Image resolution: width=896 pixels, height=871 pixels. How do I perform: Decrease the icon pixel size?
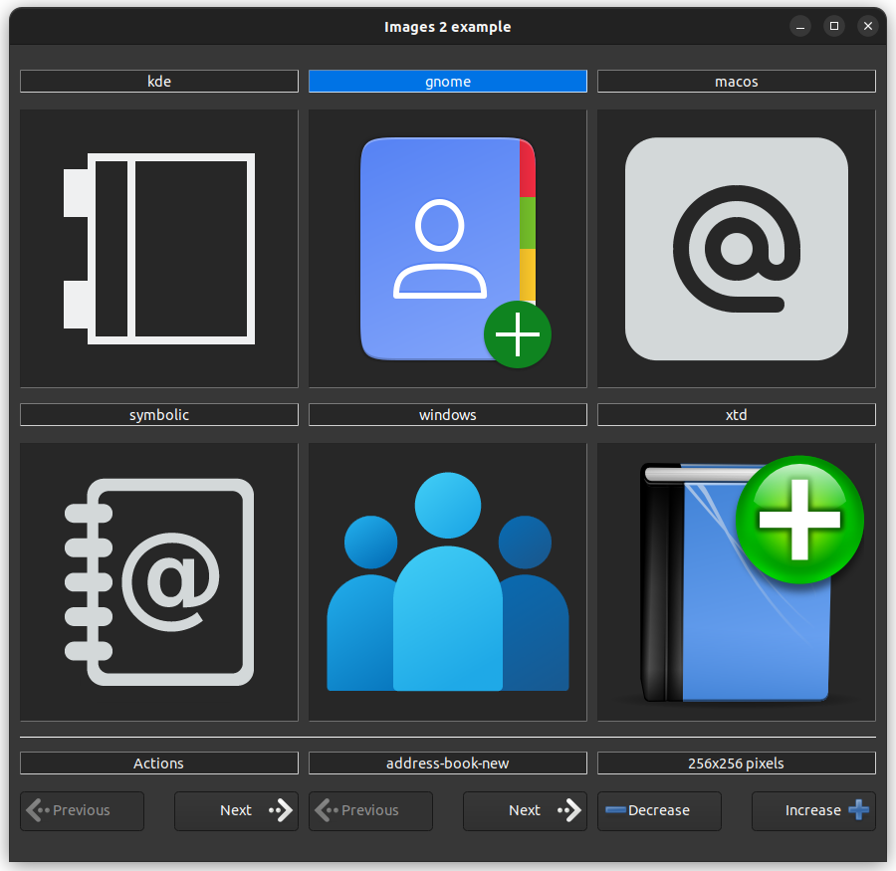659,811
